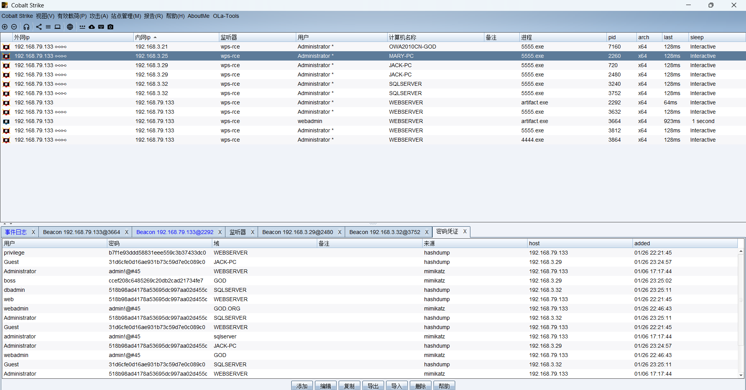746x390 pixels.
Task: Close the 密码凭证 tab
Action: point(465,231)
